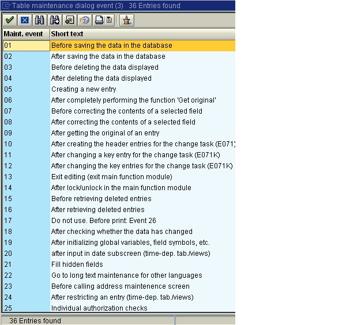Select 'Exit editing (exit main function module)'
346x325 pixels.
click(x=143, y=177)
